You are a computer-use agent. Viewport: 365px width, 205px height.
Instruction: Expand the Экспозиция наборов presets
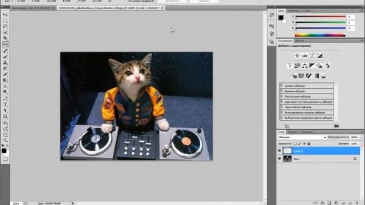(281, 96)
